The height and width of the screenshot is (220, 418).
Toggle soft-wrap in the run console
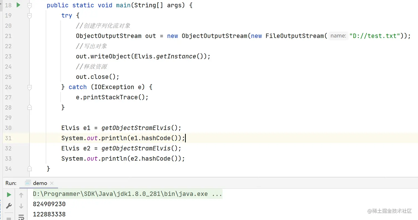21,217
